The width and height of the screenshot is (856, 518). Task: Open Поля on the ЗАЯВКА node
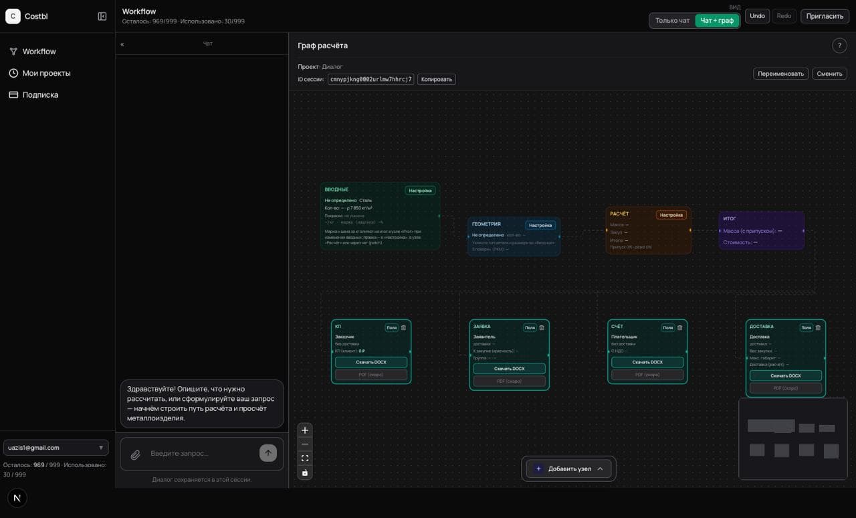click(530, 328)
